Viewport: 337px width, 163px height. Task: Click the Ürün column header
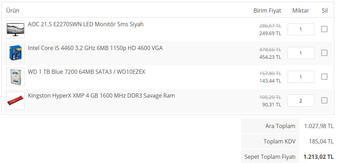coord(13,10)
